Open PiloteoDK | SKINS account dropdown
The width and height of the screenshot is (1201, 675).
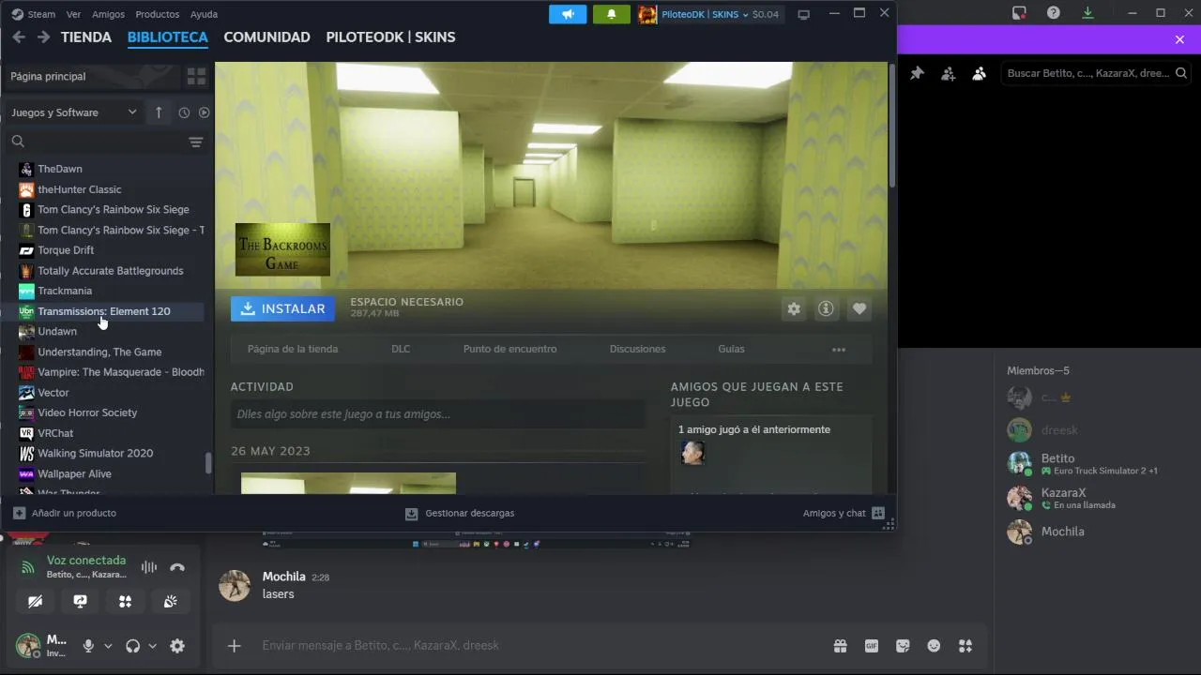(708, 14)
